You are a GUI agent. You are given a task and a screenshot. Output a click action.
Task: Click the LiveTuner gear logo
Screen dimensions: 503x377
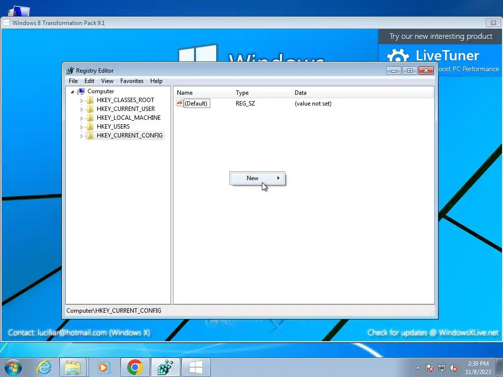398,55
